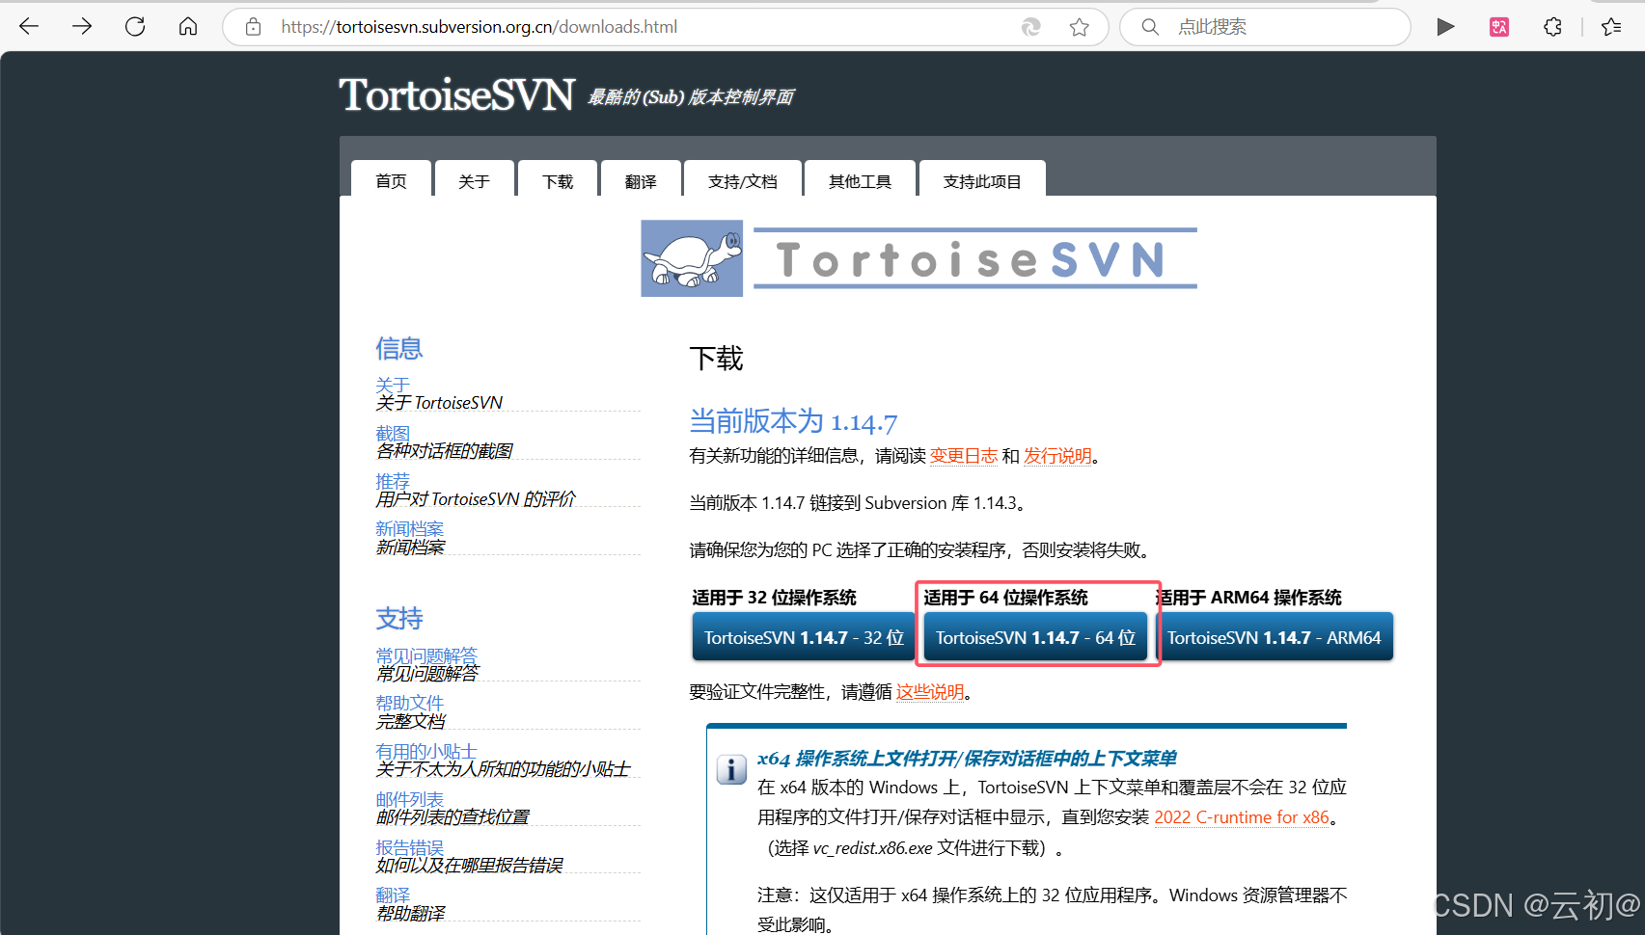Open the extensions puzzle icon
This screenshot has width=1645, height=935.
click(x=1552, y=27)
